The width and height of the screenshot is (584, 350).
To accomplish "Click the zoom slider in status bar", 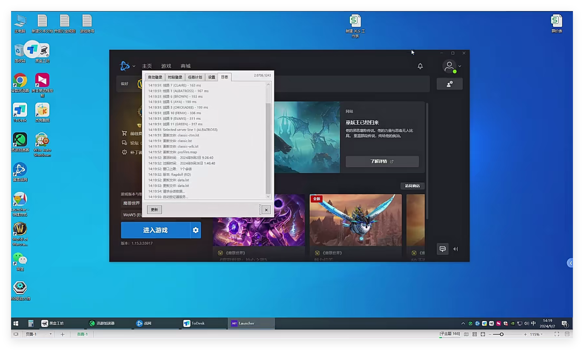I will (x=502, y=334).
